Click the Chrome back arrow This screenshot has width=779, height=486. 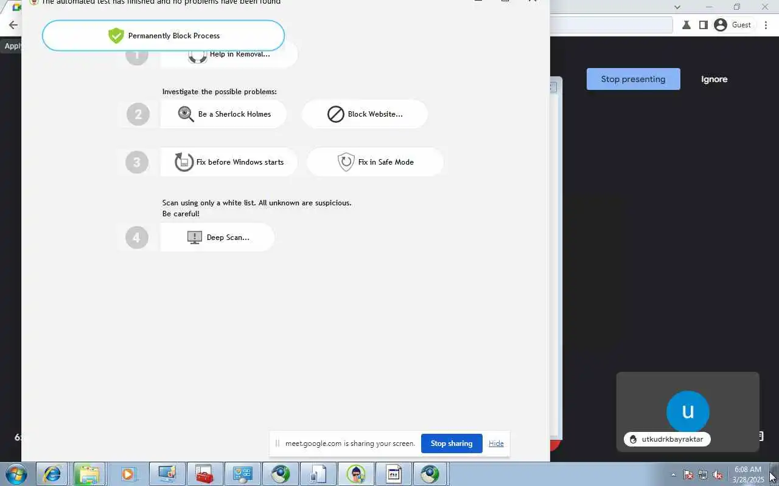(13, 25)
